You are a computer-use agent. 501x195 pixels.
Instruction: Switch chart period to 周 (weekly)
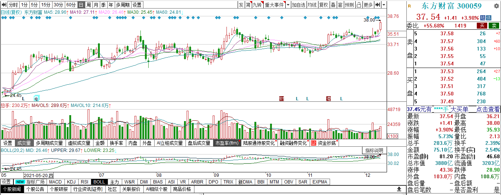[x=89, y=5]
